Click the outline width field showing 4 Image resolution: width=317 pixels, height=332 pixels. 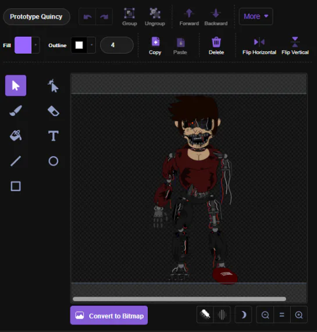(x=117, y=45)
